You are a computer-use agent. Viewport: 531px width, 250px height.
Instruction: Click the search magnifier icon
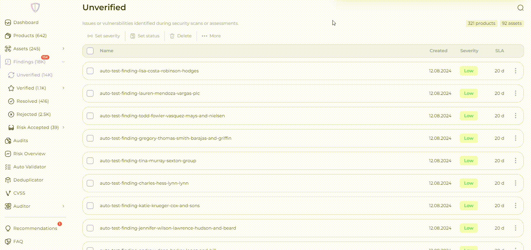(x=520, y=8)
